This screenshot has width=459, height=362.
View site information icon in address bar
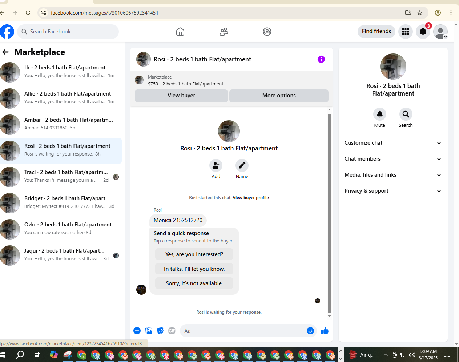tap(44, 13)
